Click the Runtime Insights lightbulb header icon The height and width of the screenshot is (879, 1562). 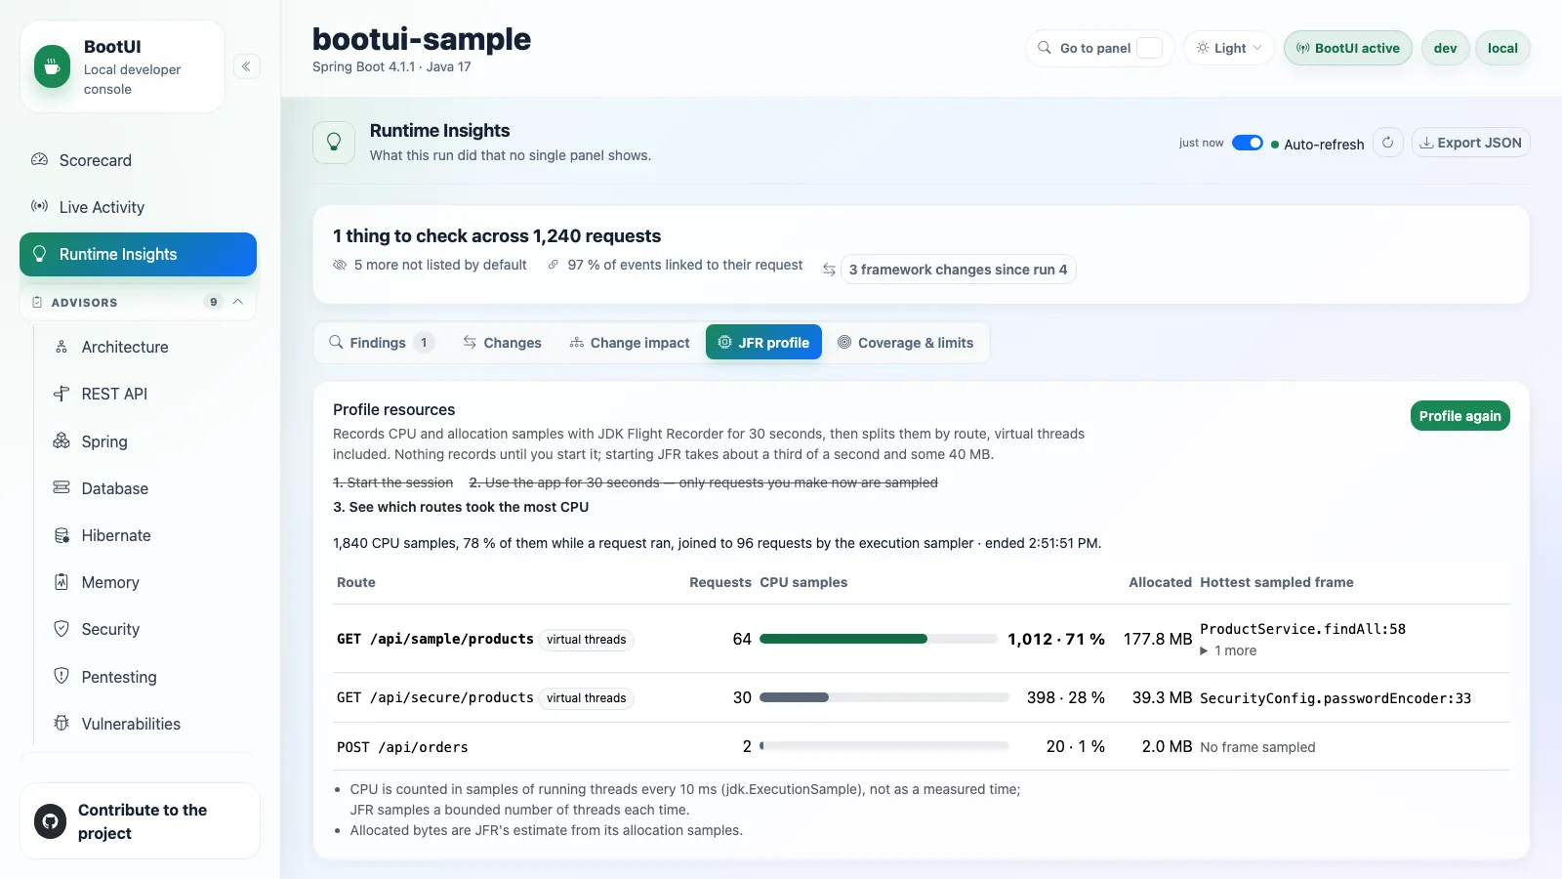pos(334,143)
